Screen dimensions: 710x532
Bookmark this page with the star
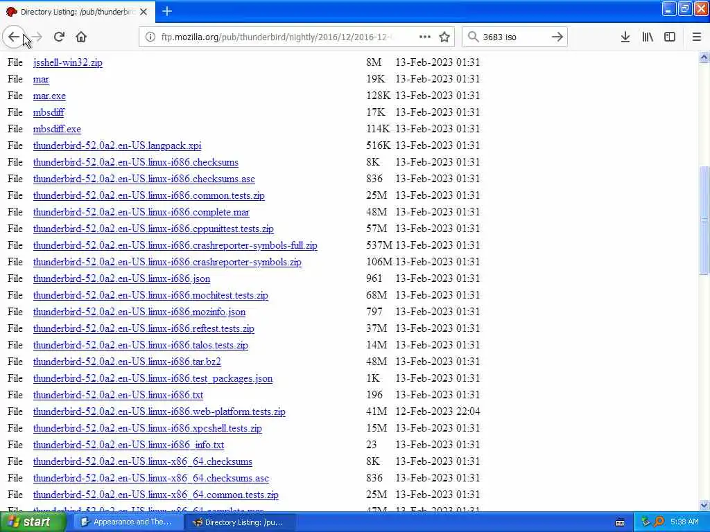click(444, 37)
